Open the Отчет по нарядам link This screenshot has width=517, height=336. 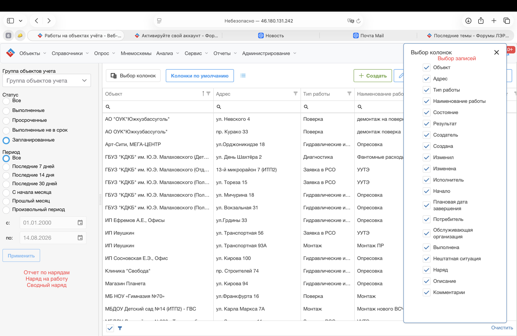pyautogui.click(x=47, y=273)
